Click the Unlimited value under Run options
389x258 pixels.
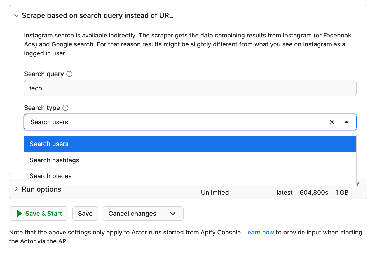(215, 193)
